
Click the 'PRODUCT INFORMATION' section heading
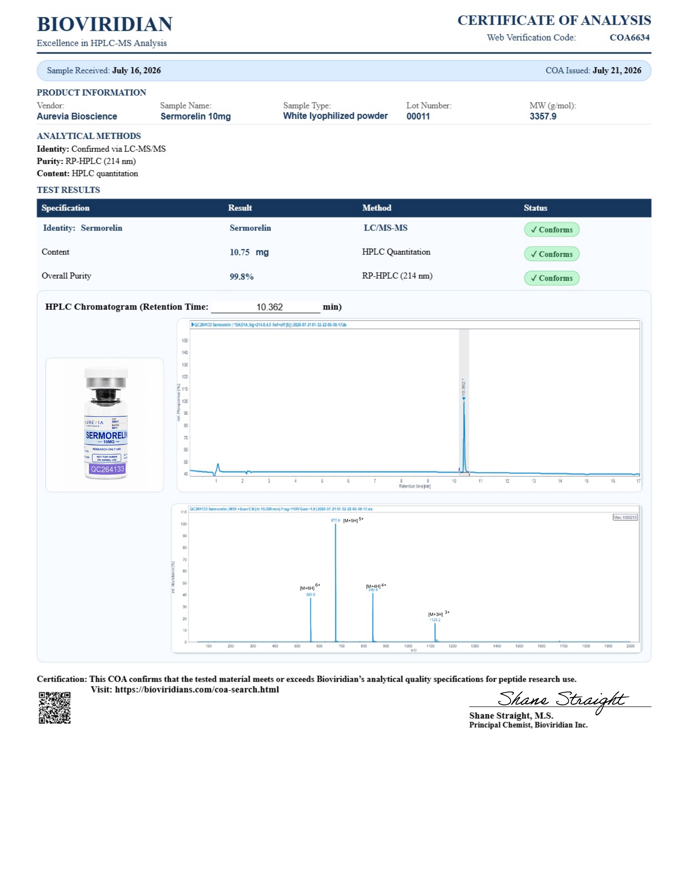[91, 92]
